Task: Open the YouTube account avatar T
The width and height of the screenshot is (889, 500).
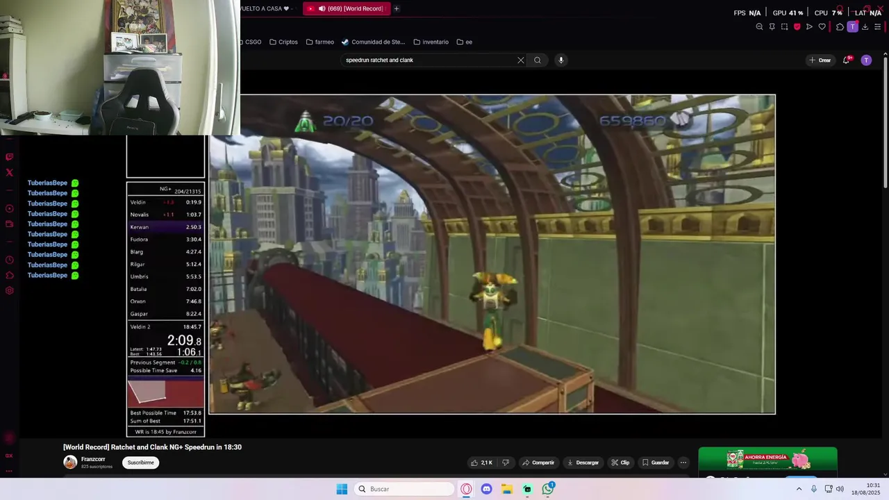Action: (x=866, y=60)
